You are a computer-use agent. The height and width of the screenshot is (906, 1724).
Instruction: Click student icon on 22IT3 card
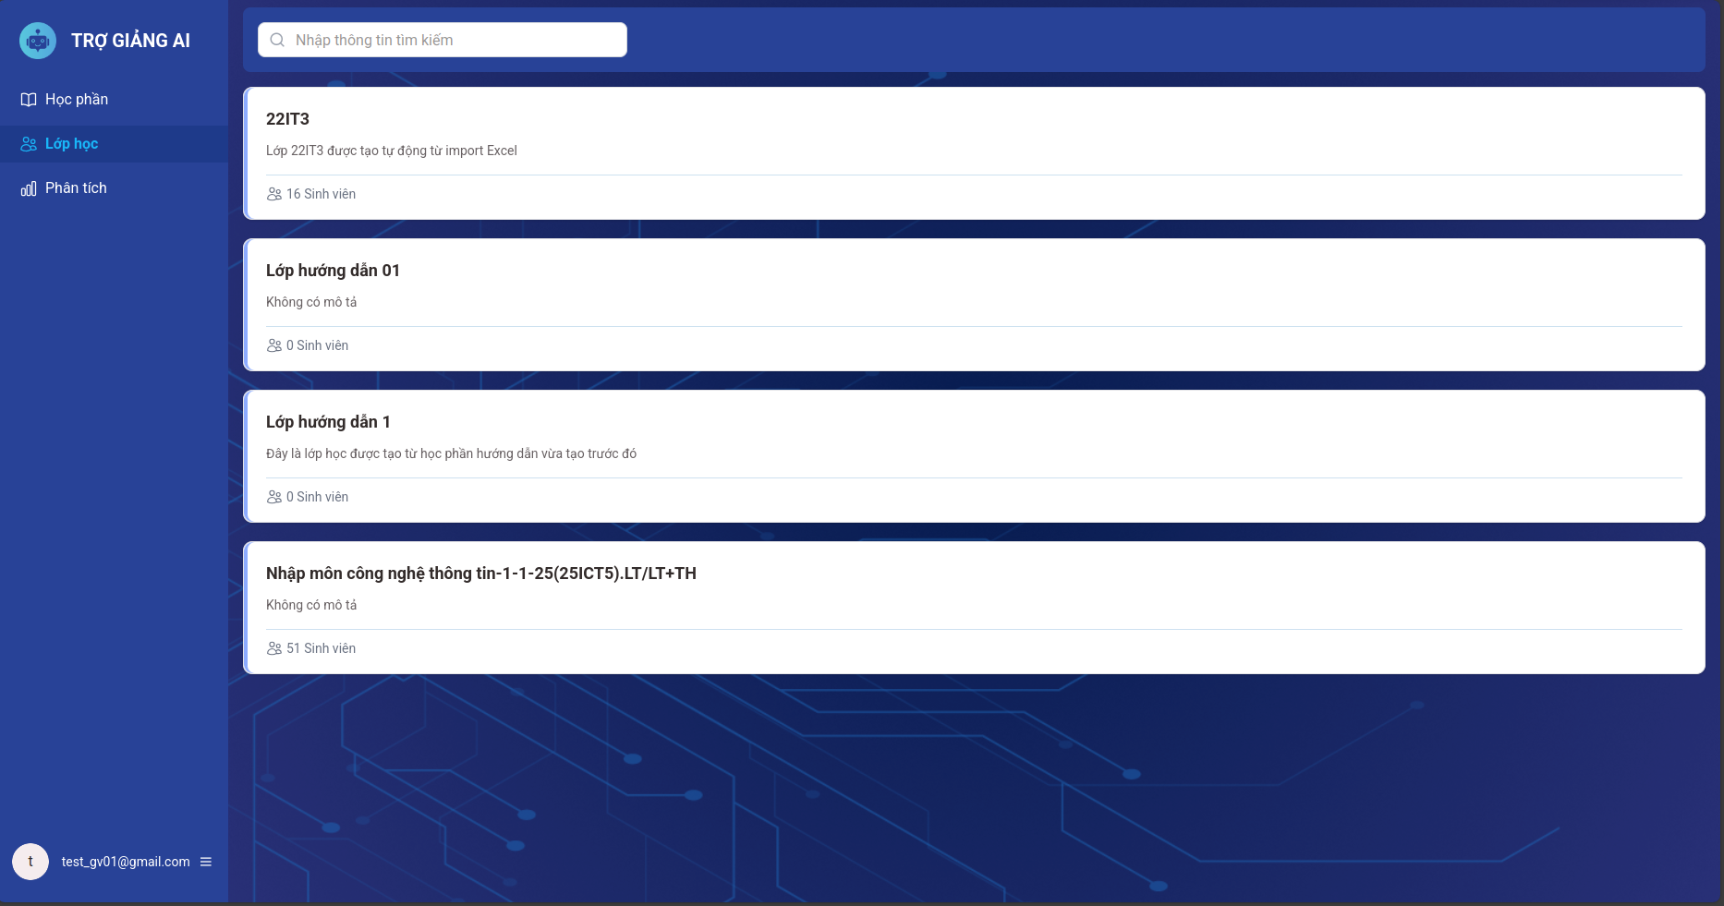point(274,194)
